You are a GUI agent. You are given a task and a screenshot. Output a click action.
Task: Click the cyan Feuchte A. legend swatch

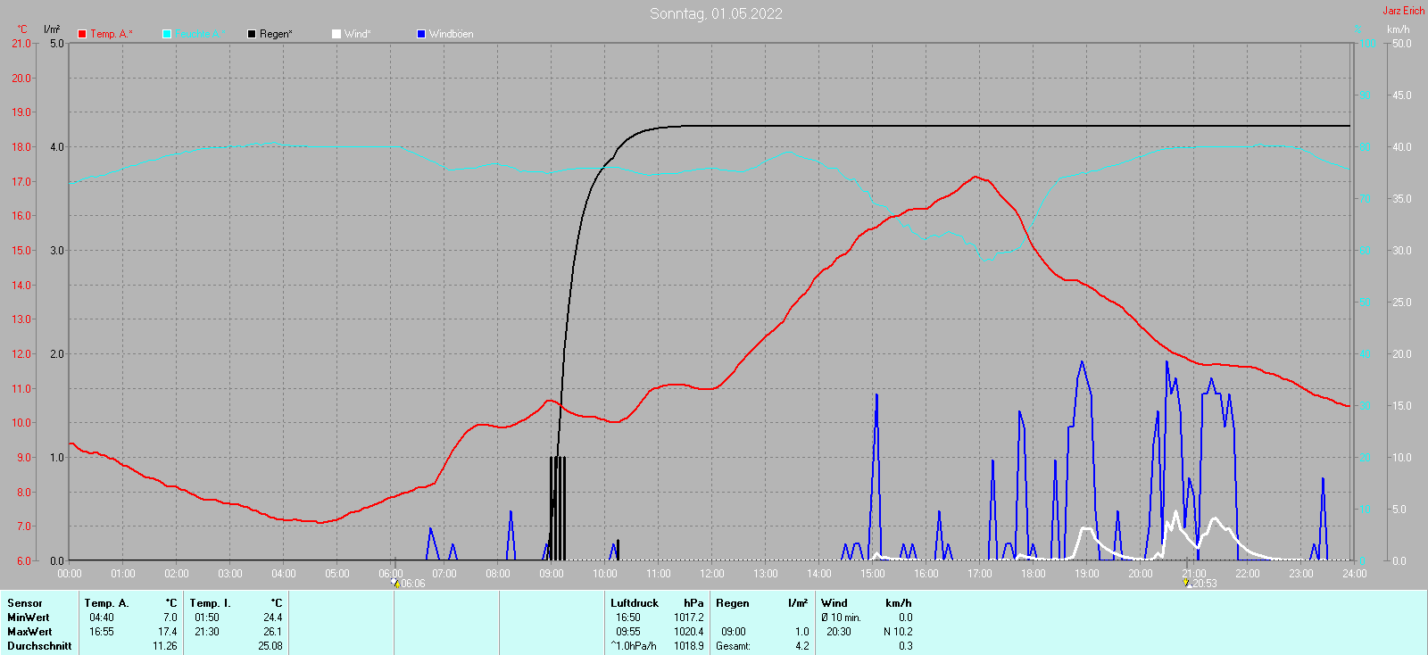tap(167, 34)
